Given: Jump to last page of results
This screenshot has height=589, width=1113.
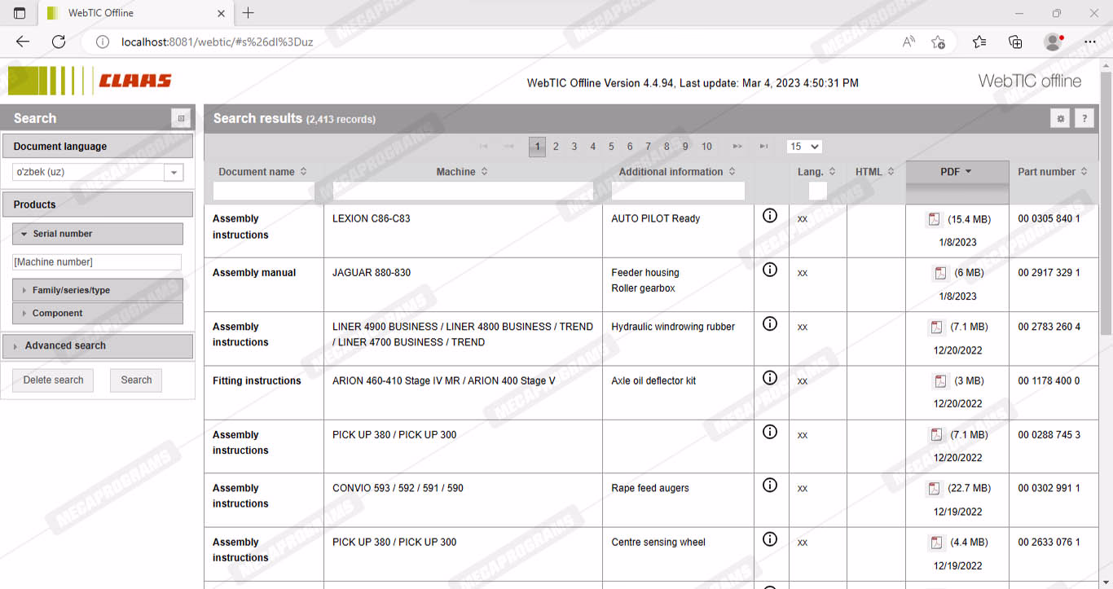Looking at the screenshot, I should tap(763, 147).
